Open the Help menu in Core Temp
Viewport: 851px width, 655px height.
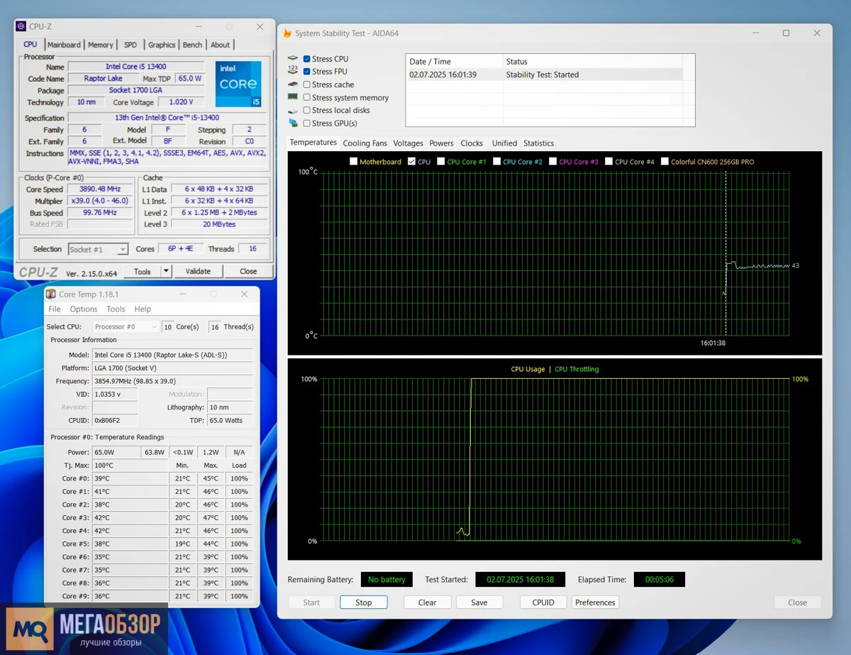click(143, 309)
